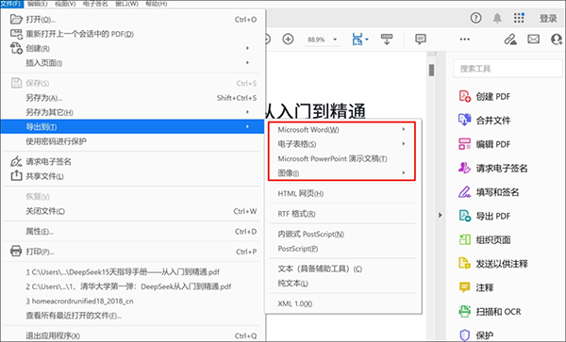Viewport: 566px width, 342px height.
Task: Open the apps grid icon
Action: tap(519, 18)
